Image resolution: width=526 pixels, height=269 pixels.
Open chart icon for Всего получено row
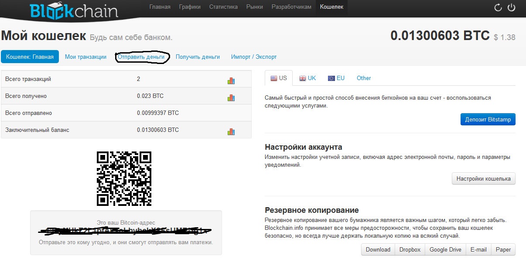(x=231, y=98)
